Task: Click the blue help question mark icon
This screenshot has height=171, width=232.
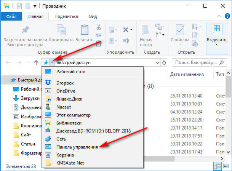Action: [x=227, y=16]
